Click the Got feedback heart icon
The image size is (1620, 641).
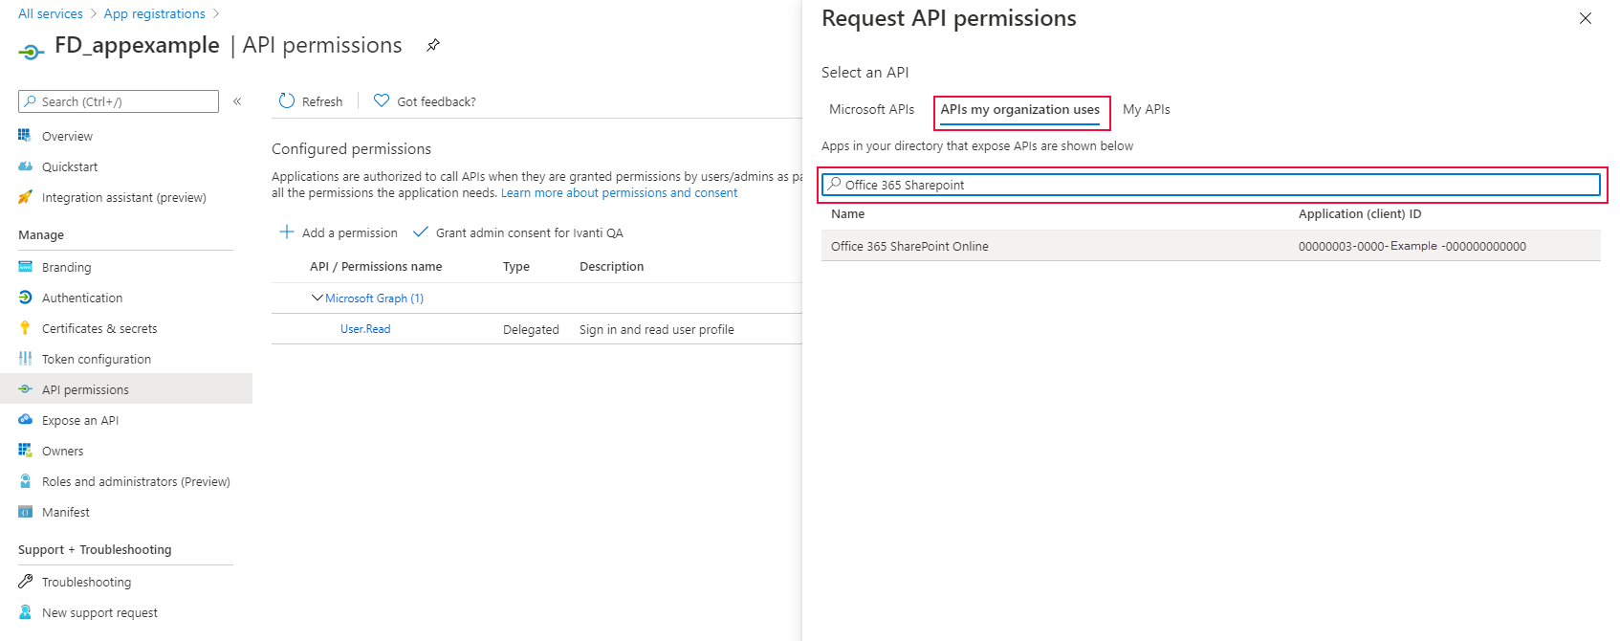(x=382, y=100)
